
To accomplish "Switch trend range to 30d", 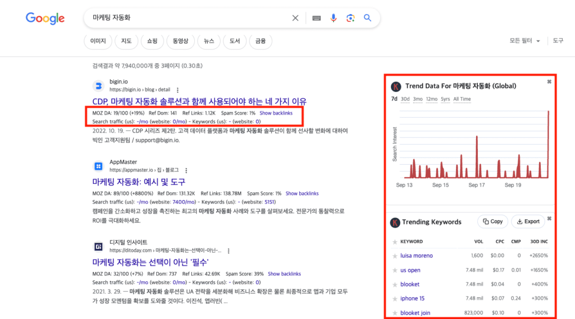I will click(x=405, y=99).
